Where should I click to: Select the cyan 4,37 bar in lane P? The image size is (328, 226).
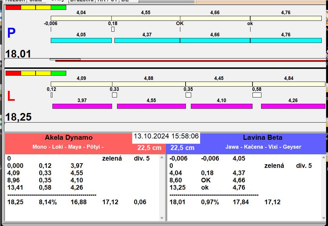(147, 40)
